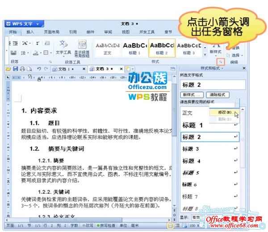Viewport: 268px width, 232px height.
Task: Click the 所选文字格式 标题 2 field
Action: 213,85
